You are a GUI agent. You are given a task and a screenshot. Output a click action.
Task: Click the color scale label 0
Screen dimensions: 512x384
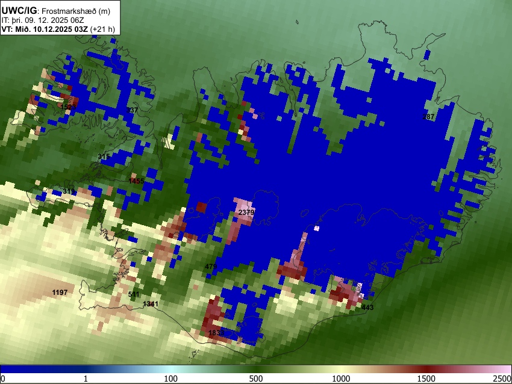(x=3, y=379)
